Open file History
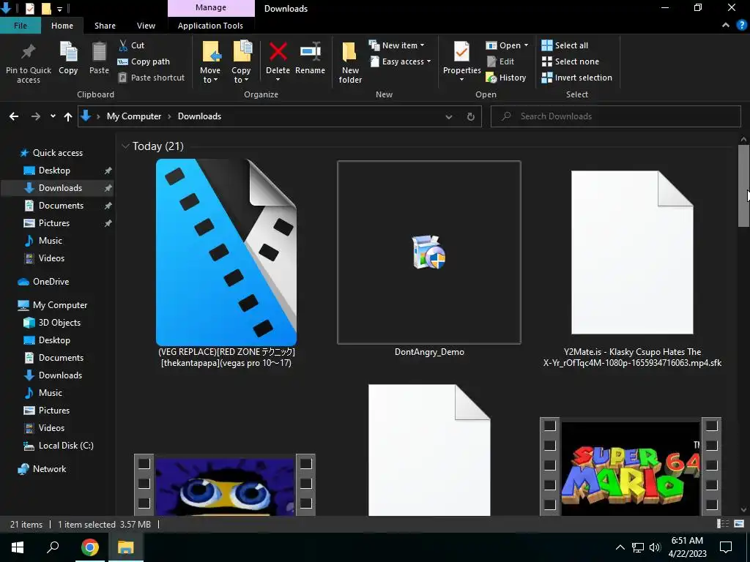This screenshot has width=750, height=562. (x=505, y=78)
